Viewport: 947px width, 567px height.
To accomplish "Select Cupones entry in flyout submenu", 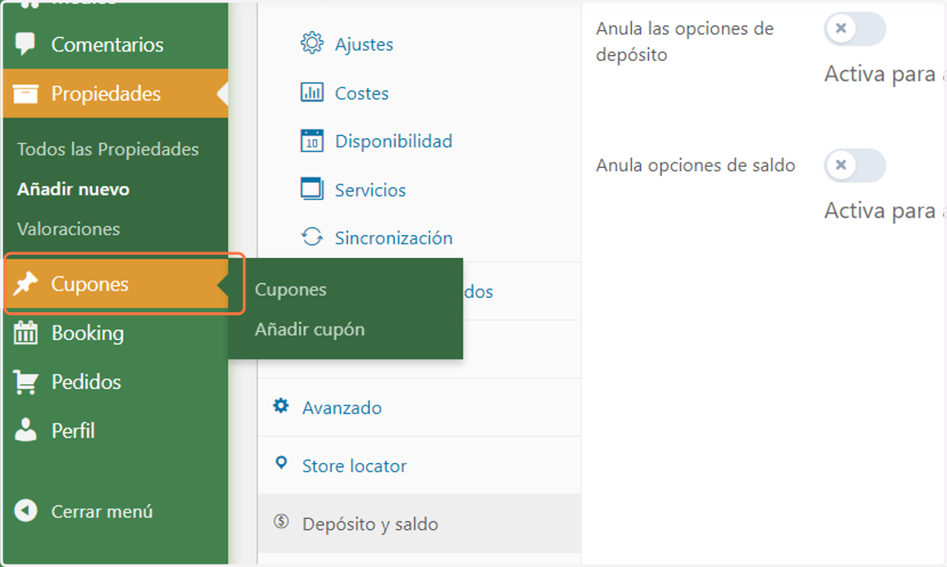I will [x=290, y=289].
